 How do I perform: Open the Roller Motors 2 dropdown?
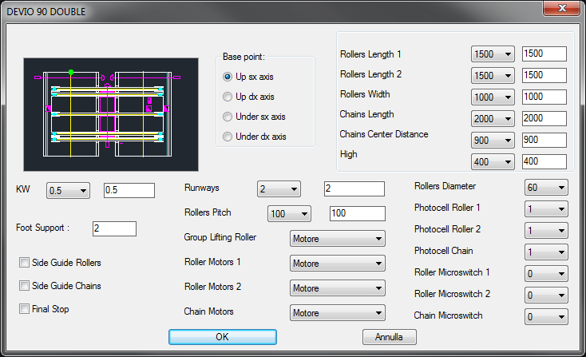(x=338, y=288)
